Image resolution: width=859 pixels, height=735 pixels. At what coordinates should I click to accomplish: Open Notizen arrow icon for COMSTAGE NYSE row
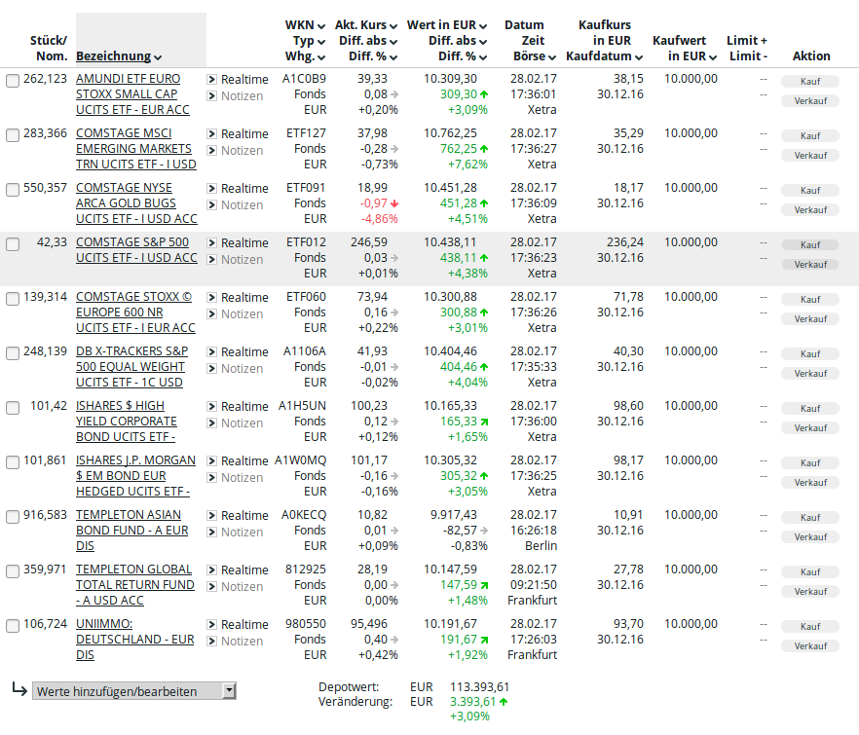(x=211, y=205)
